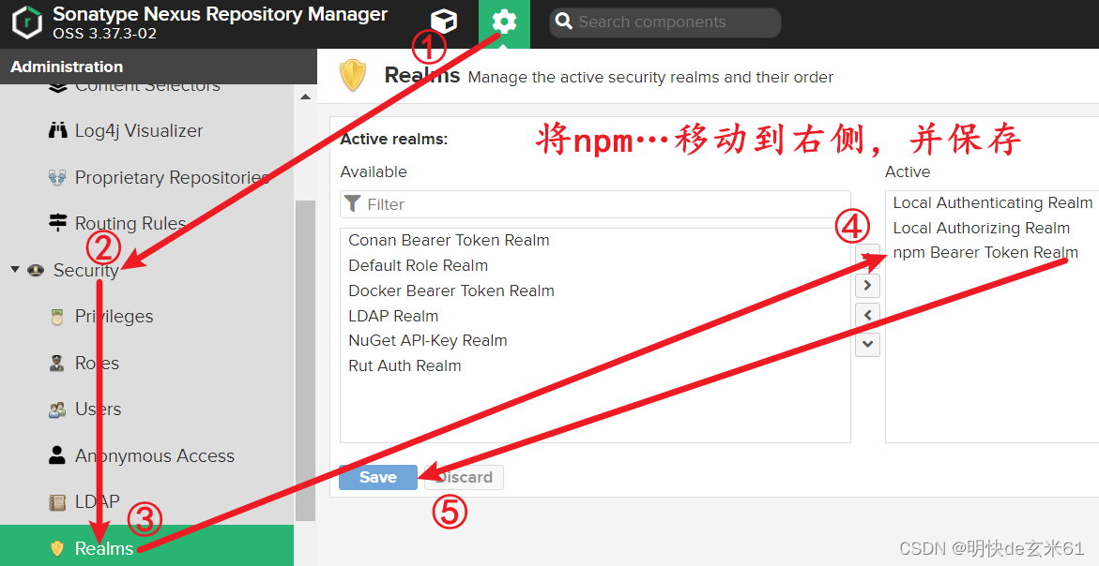This screenshot has height=566, width=1099.
Task: Click the add-to-active right arrow button
Action: point(868,286)
